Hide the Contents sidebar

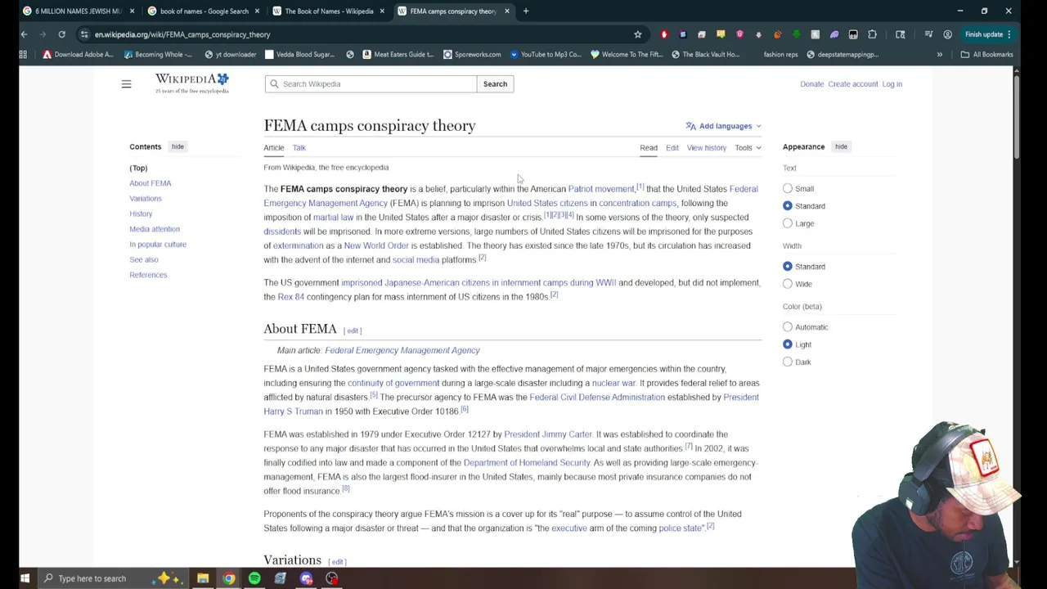point(177,146)
